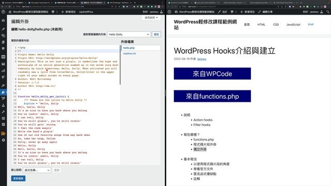This screenshot has width=331, height=186.
Task: Click comments bubble in right admin bar
Action: point(232,12)
